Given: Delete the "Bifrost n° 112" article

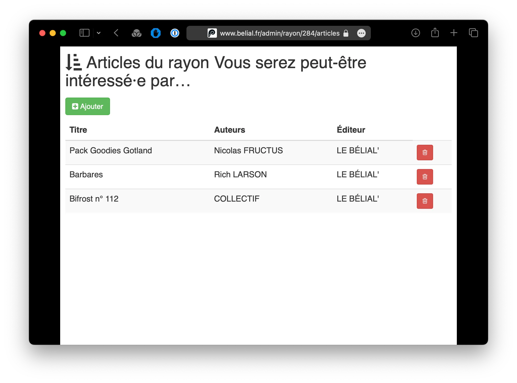Looking at the screenshot, I should click(x=425, y=201).
